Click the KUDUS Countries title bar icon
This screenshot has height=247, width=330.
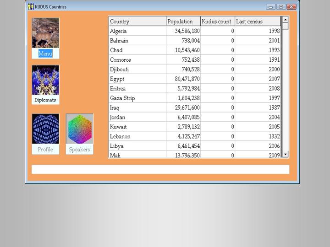(31, 7)
